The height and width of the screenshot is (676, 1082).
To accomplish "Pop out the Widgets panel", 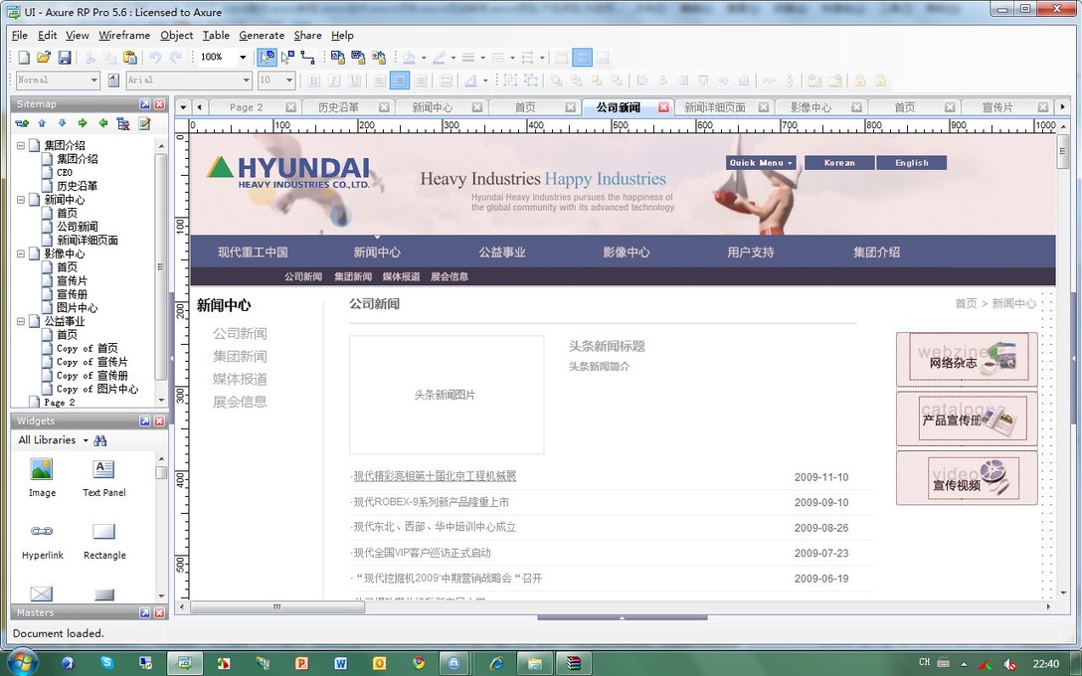I will [x=145, y=421].
